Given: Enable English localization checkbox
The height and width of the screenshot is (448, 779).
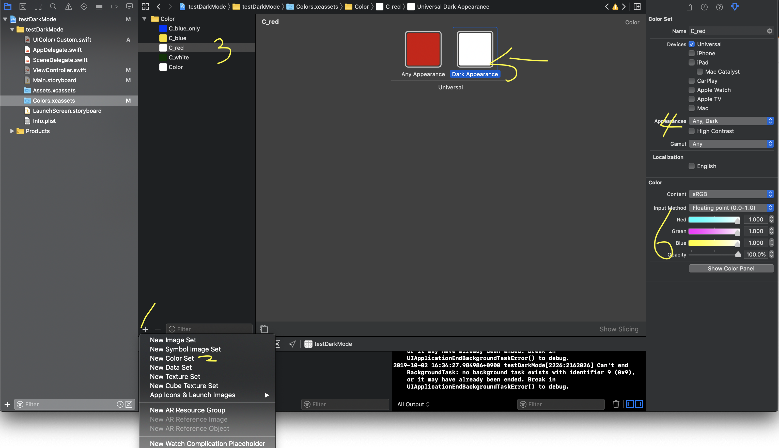Looking at the screenshot, I should [x=692, y=166].
